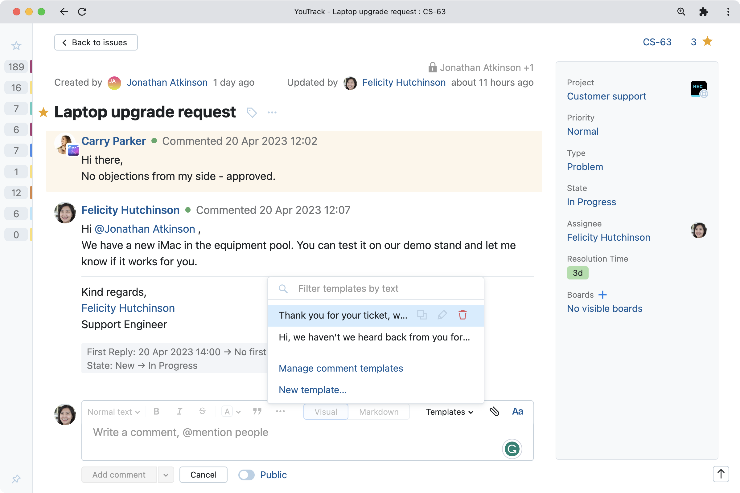Open the Normal text style dropdown
Screen dimensions: 740x493
point(113,412)
